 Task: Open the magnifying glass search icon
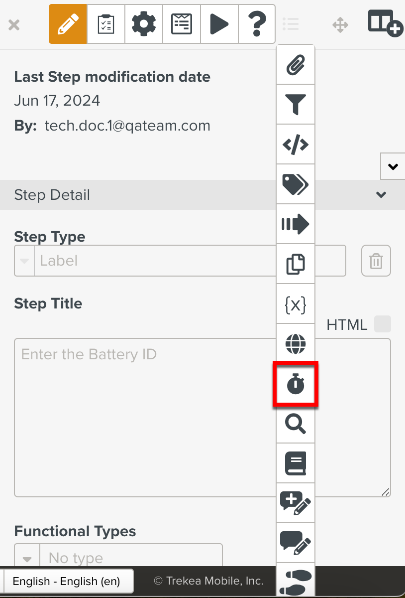296,424
